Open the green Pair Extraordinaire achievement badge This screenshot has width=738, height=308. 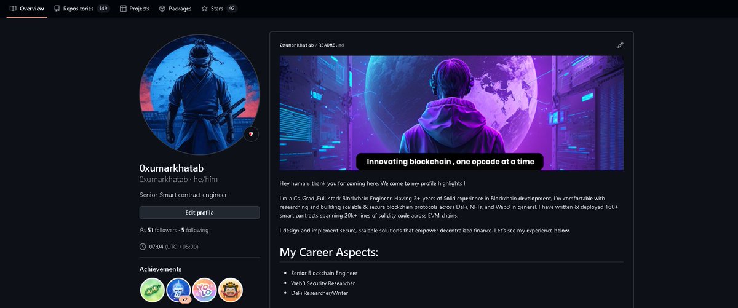[x=152, y=290]
